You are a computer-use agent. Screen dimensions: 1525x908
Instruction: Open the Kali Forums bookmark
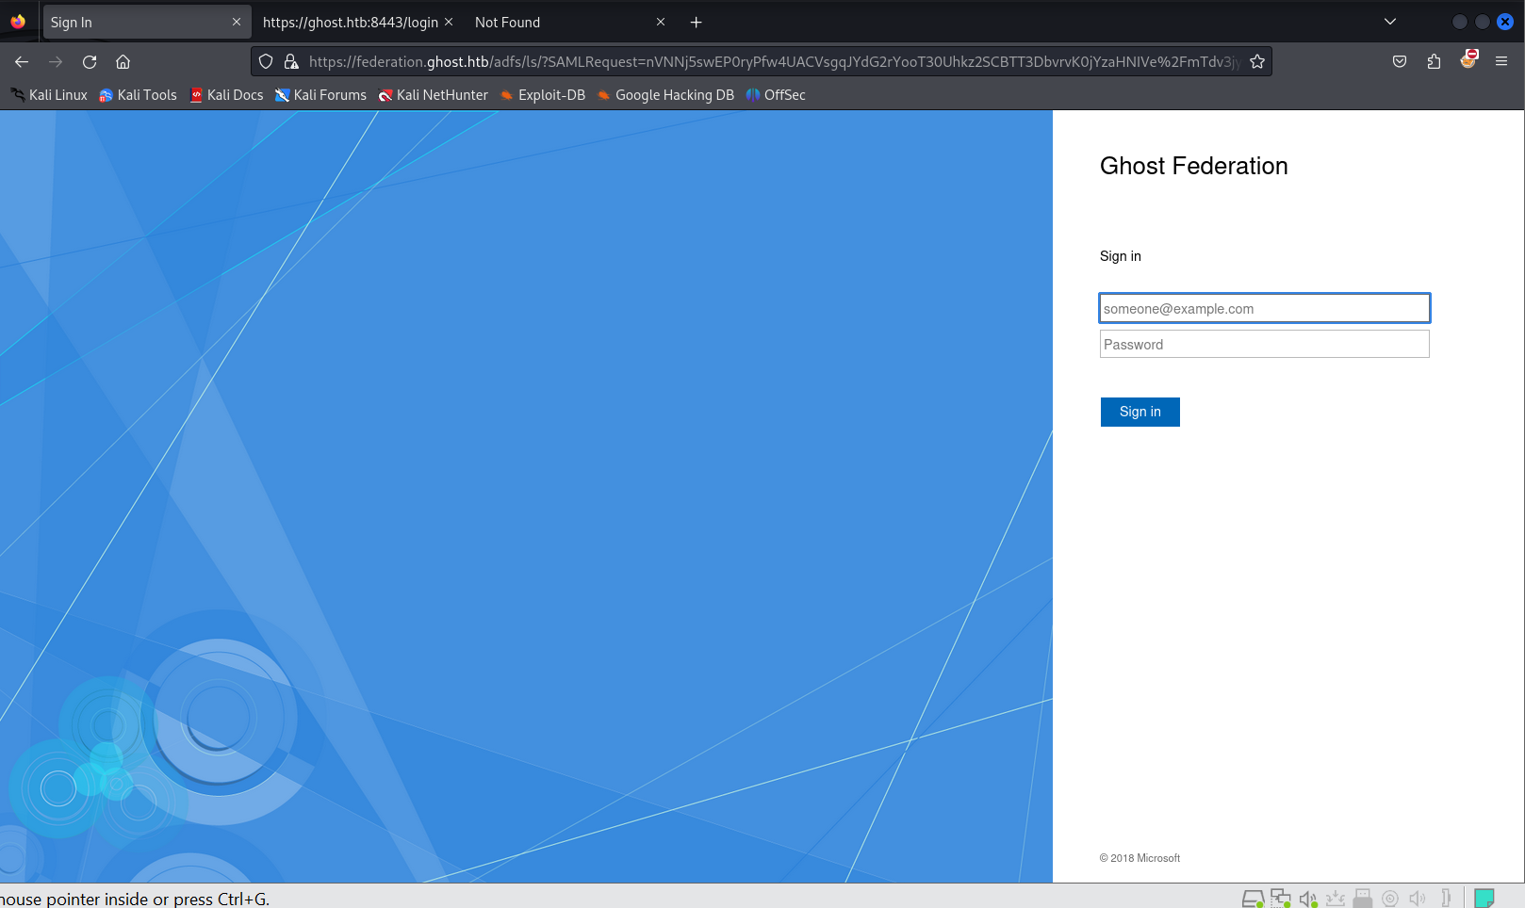(320, 95)
